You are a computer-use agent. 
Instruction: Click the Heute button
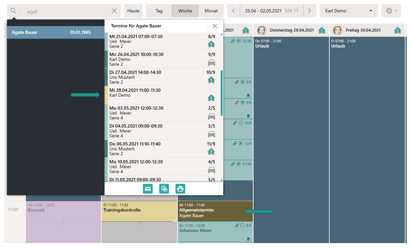(133, 11)
